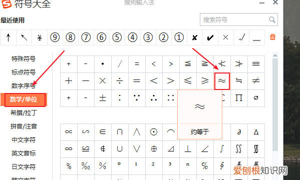This screenshot has height=180, width=300.
Task: Insert the intersection ∩ symbol
Action: (120, 132)
